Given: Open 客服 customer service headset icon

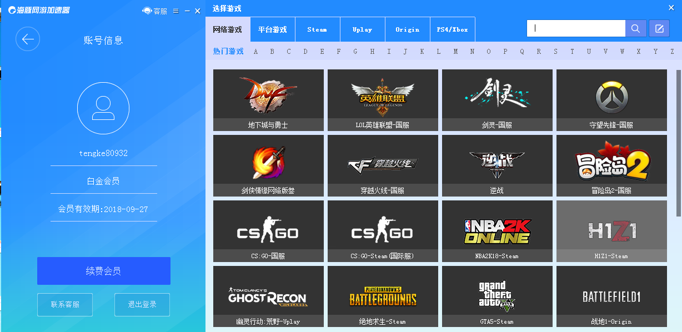Looking at the screenshot, I should 147,11.
